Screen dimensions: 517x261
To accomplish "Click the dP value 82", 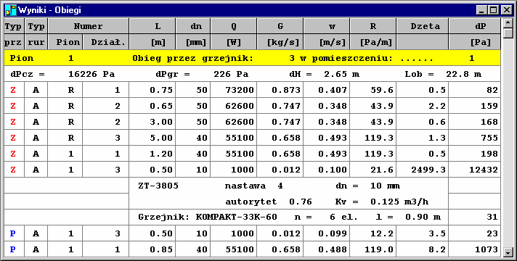I will [475, 90].
